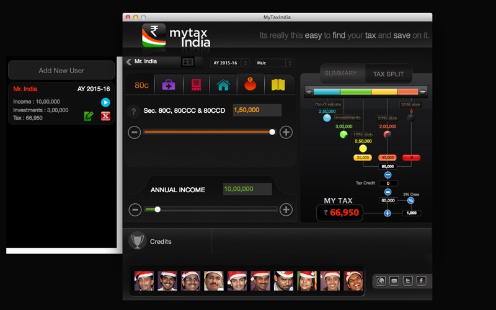Click the Credits label

pos(161,241)
